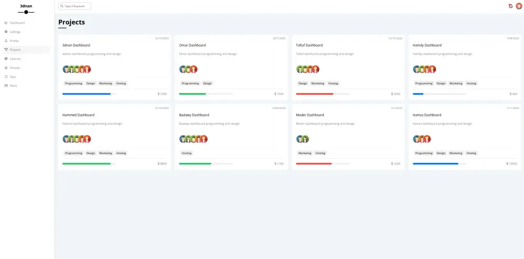Click the Badawy Dashboard card title
The width and height of the screenshot is (524, 259).
click(194, 115)
